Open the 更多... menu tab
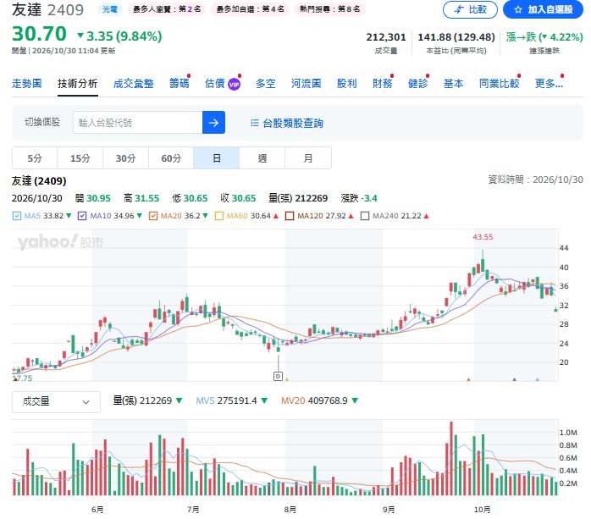591x519 pixels. pos(549,84)
